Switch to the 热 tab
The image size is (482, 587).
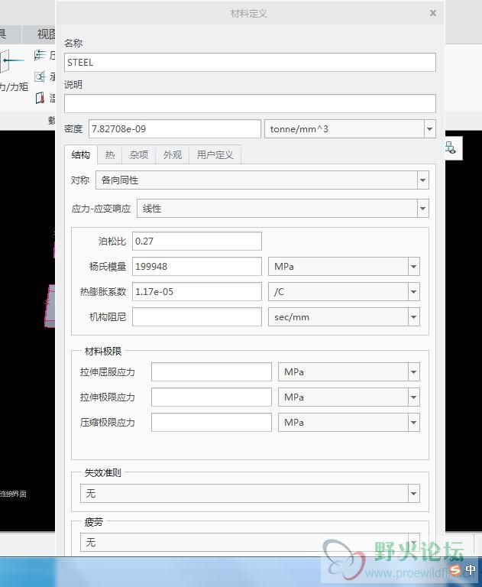pyautogui.click(x=110, y=154)
